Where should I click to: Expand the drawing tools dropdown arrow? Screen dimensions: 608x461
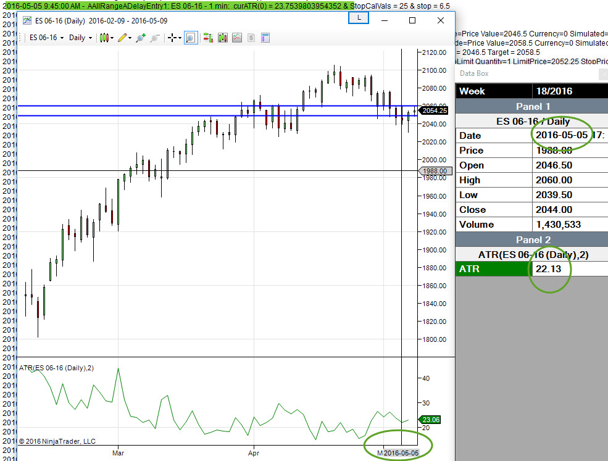130,38
